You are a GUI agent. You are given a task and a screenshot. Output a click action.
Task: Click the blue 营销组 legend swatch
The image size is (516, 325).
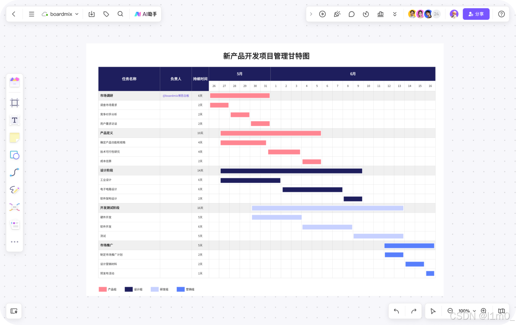coord(180,289)
